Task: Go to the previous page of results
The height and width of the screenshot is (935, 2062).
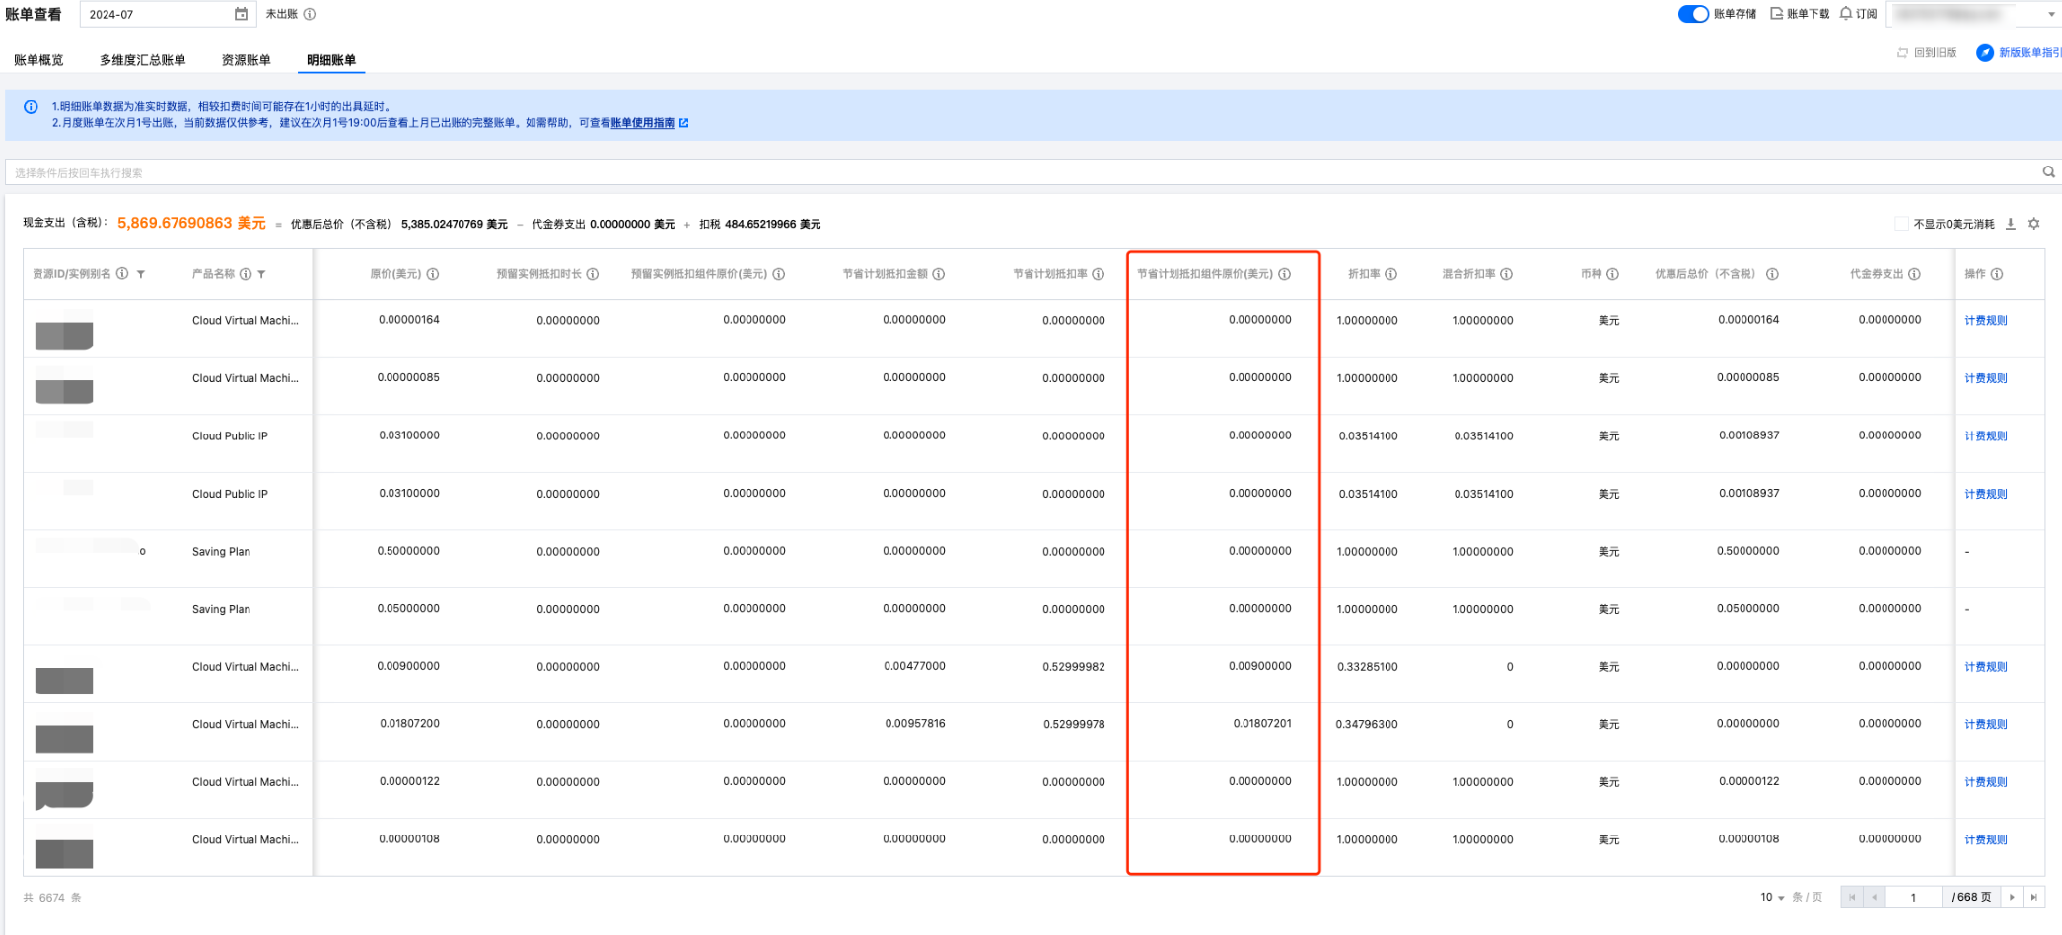Action: 1875,898
